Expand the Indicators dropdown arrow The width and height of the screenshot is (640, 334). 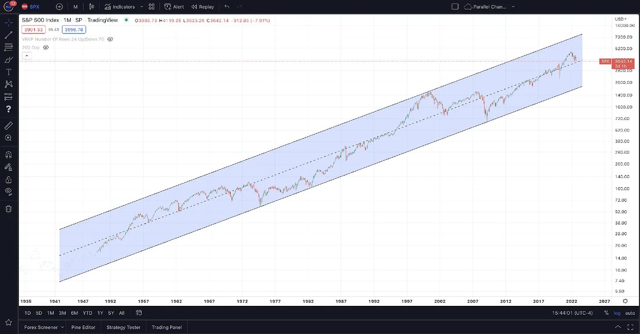pyautogui.click(x=142, y=7)
